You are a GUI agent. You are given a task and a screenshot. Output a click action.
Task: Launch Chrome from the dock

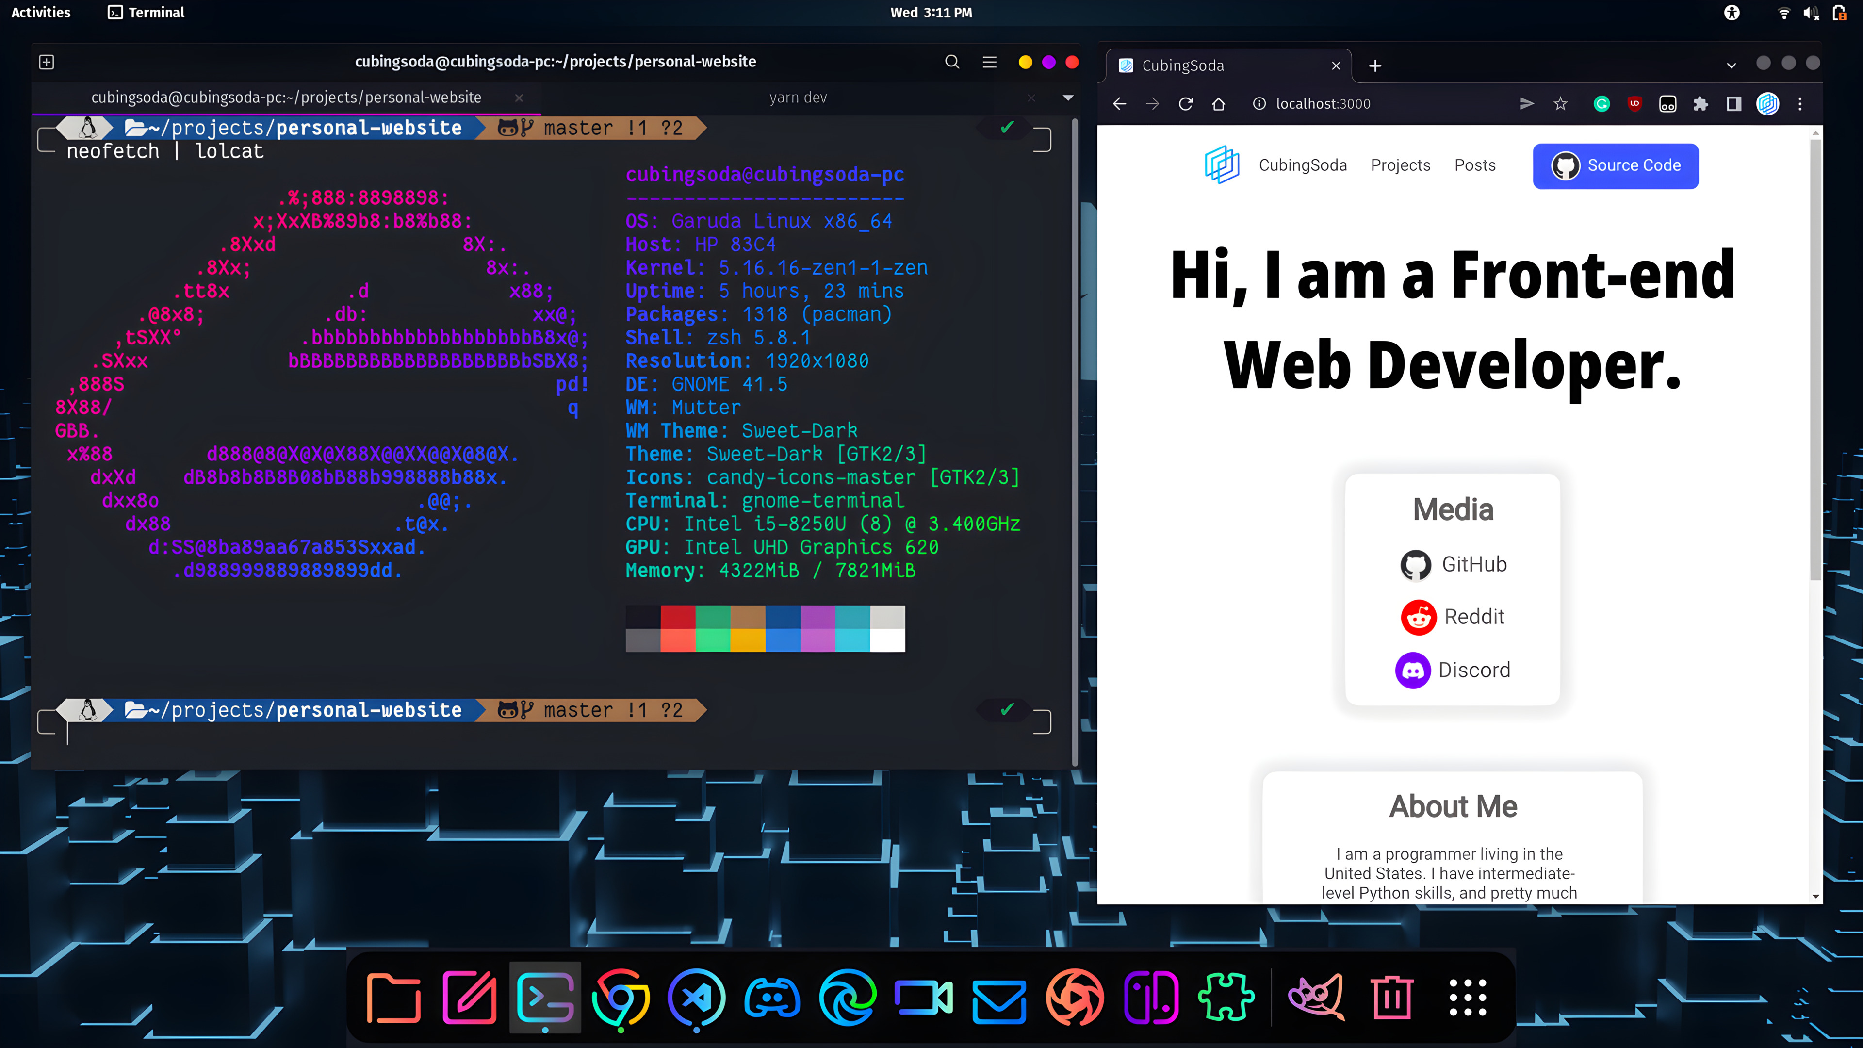coord(621,998)
